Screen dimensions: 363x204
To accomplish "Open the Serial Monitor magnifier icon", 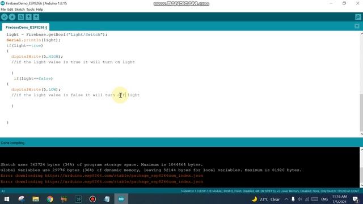I will [358, 17].
